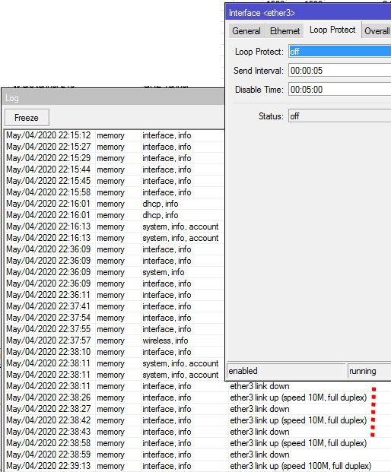Open the Loop Protect dropdown set to off
391x472 pixels.
tap(339, 52)
